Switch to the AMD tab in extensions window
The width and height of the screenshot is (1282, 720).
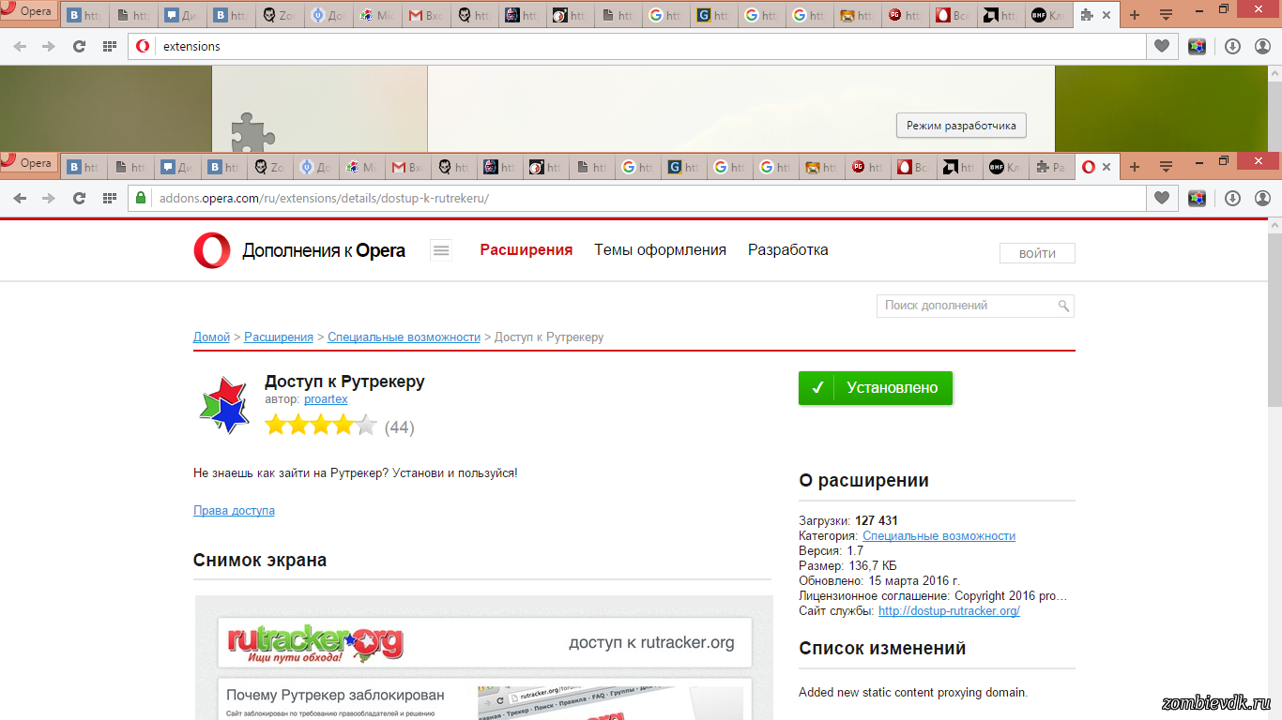point(1000,15)
